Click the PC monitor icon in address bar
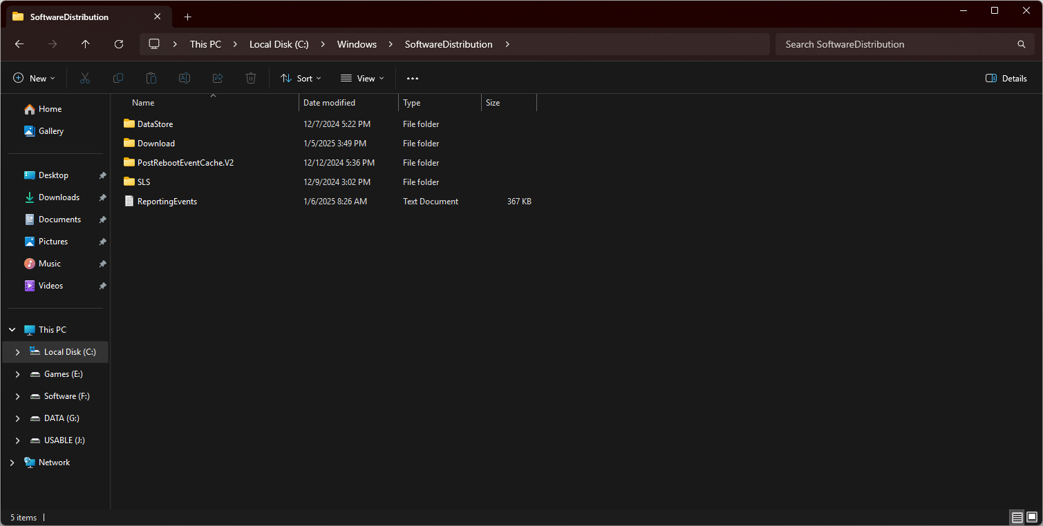The image size is (1043, 526). coord(154,44)
